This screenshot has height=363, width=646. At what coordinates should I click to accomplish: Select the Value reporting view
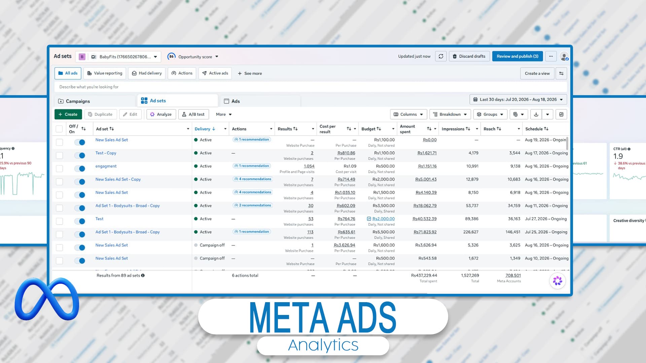[105, 73]
